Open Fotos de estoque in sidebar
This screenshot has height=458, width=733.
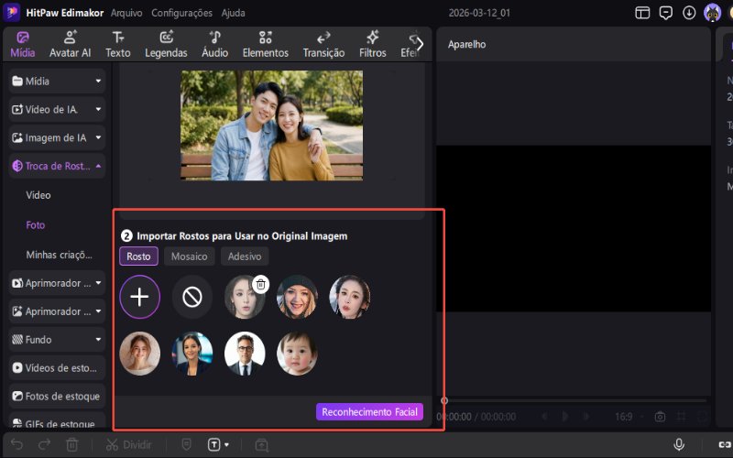coord(57,397)
